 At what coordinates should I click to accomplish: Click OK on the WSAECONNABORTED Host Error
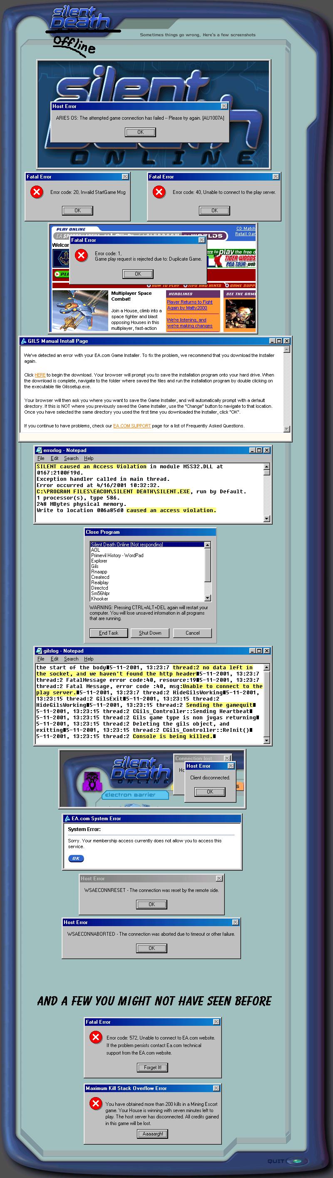152,948
